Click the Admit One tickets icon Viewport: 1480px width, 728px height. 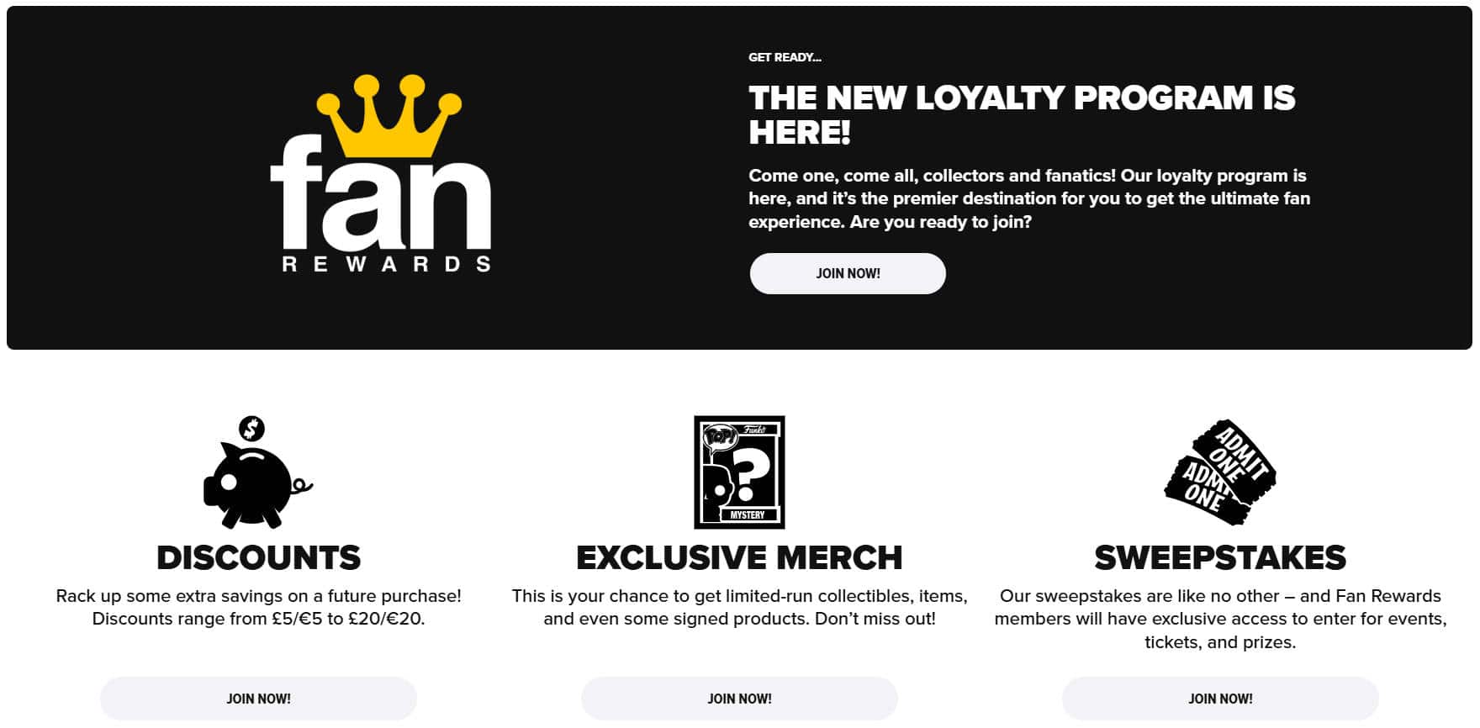[x=1220, y=472]
